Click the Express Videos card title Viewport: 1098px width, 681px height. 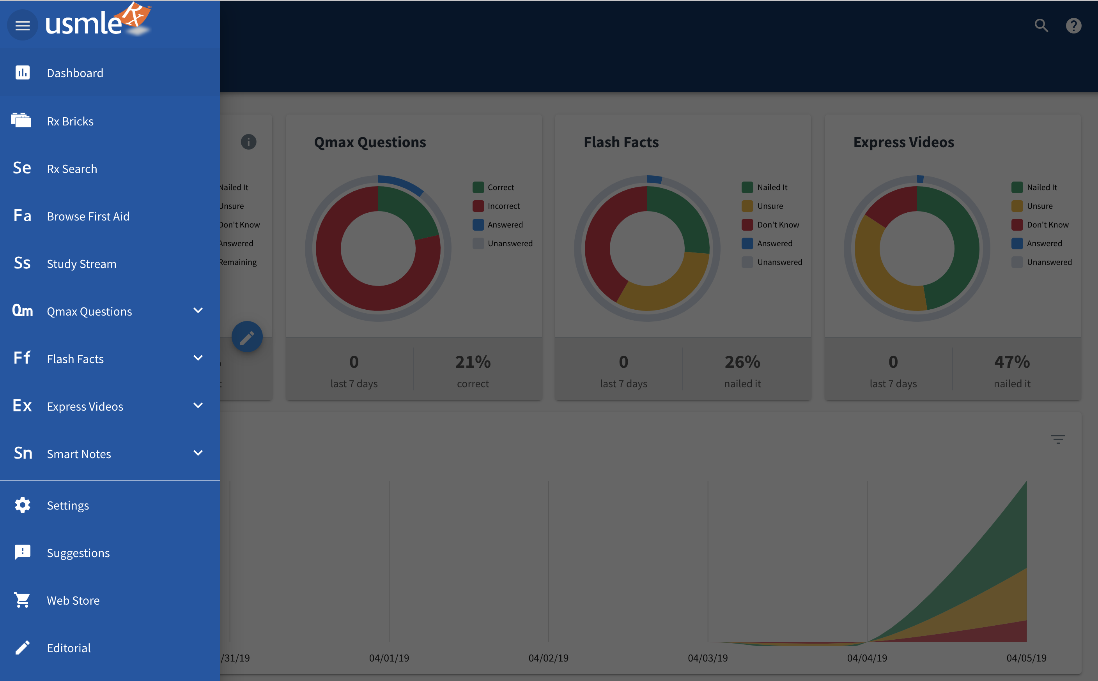pyautogui.click(x=903, y=142)
